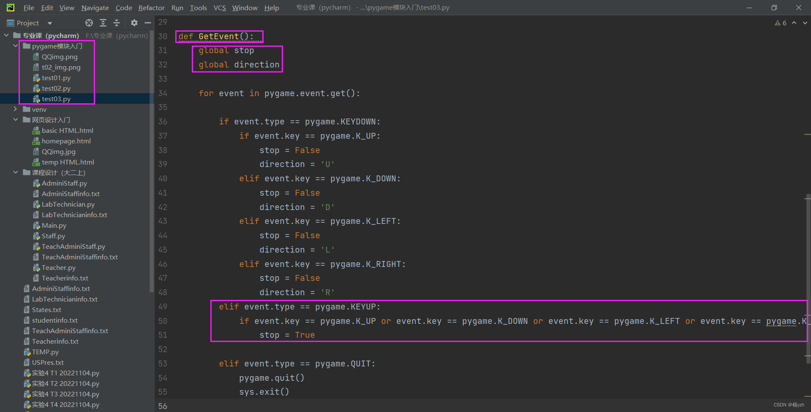811x412 pixels.
Task: Collapse the 网页设计入门 folder
Action: (15, 120)
